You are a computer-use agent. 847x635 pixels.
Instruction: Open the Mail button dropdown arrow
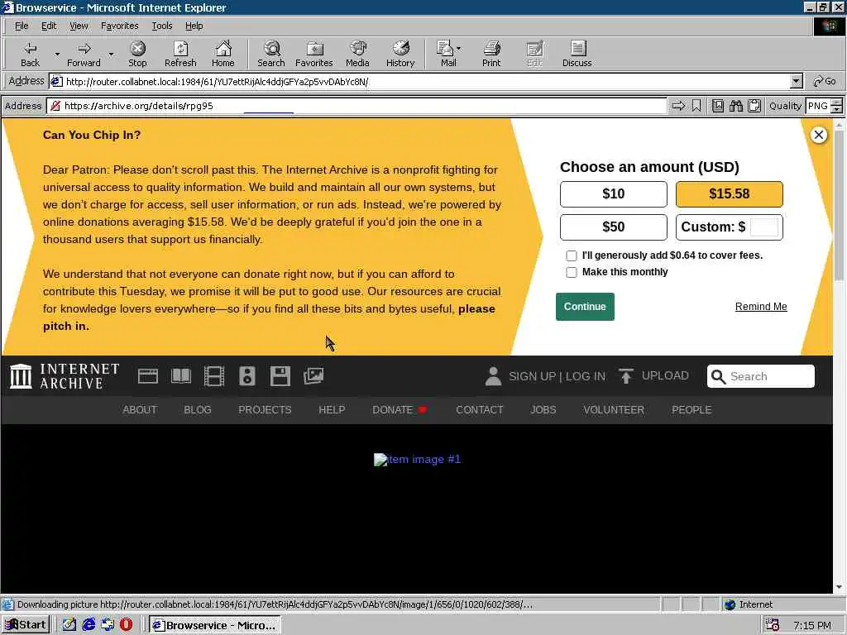(458, 48)
